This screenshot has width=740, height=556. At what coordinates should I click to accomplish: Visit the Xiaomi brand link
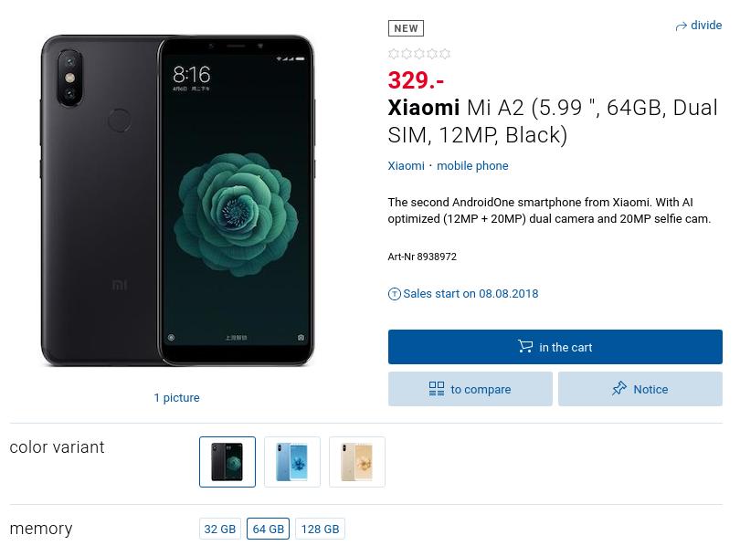[x=406, y=165]
